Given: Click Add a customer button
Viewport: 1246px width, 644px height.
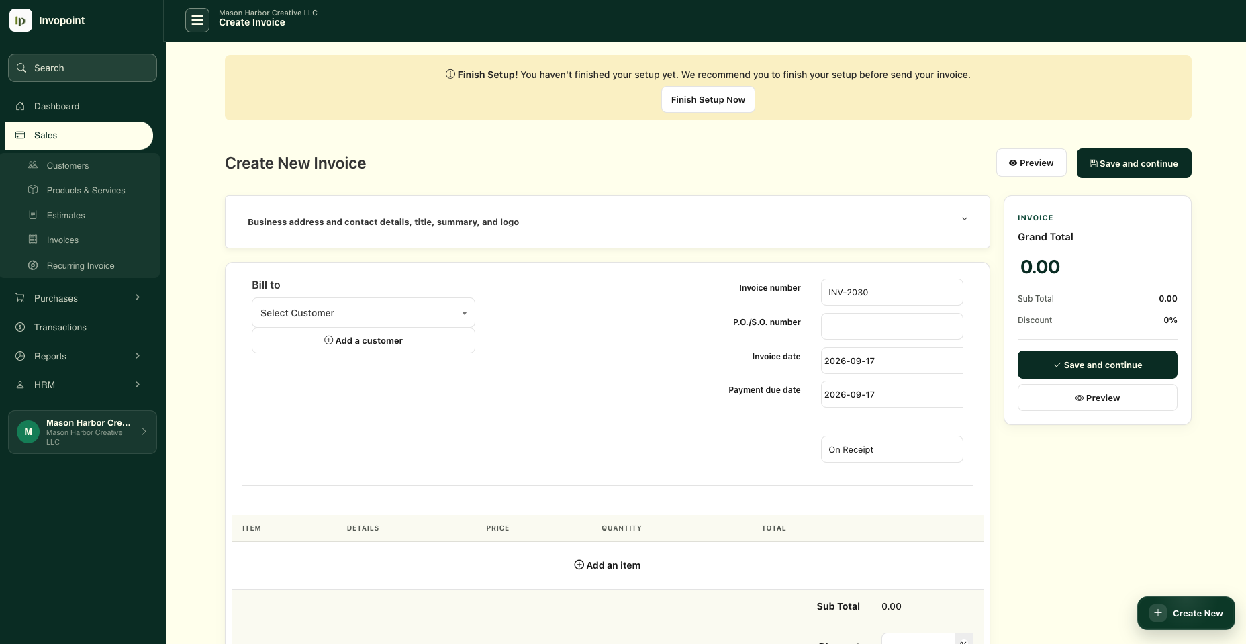Looking at the screenshot, I should tap(363, 340).
